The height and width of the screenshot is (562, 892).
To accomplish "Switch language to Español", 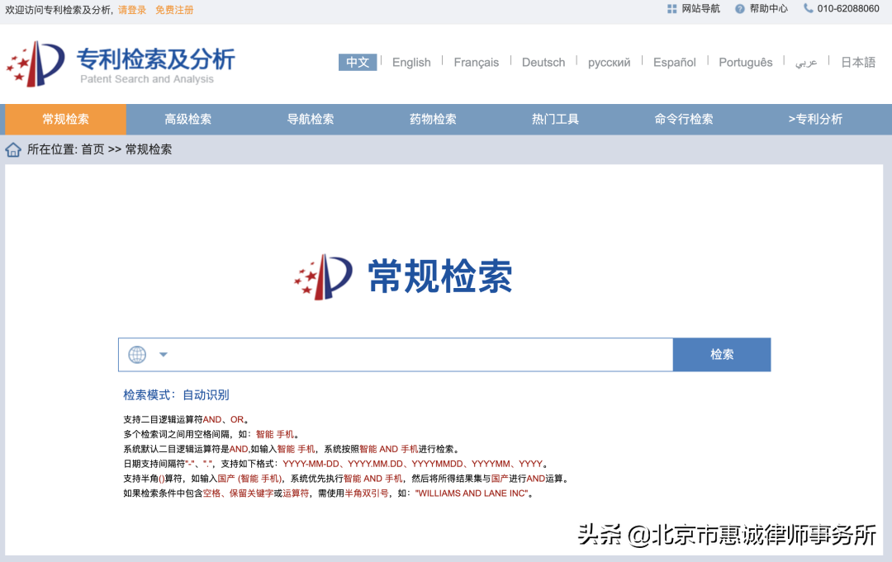I will [x=675, y=63].
